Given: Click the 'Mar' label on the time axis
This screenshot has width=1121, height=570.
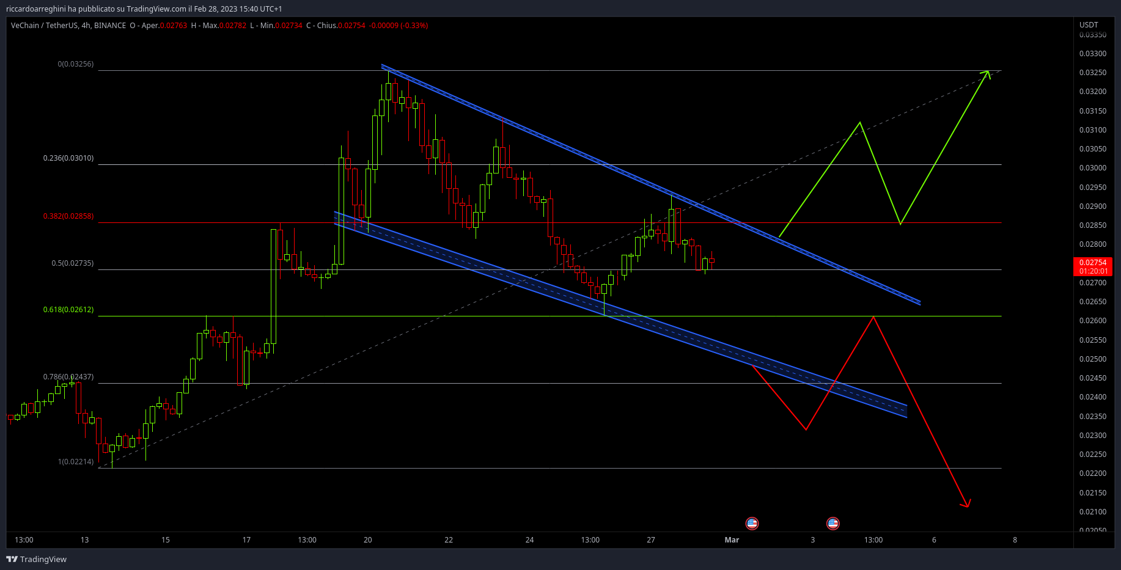Looking at the screenshot, I should 732,540.
